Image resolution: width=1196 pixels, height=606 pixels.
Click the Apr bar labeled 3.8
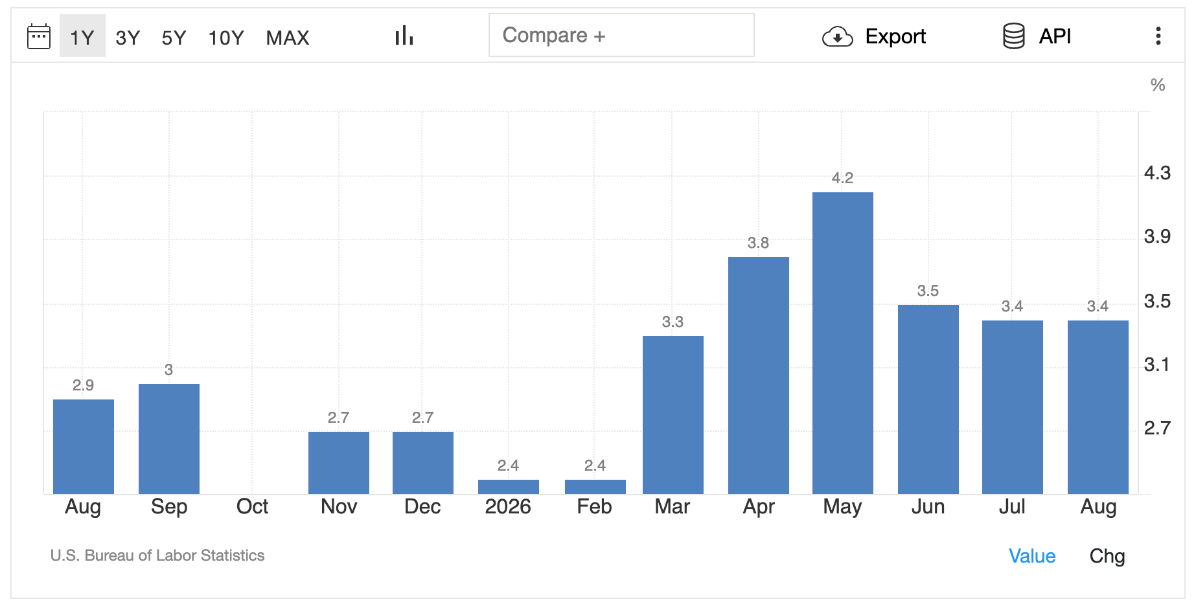coord(759,376)
